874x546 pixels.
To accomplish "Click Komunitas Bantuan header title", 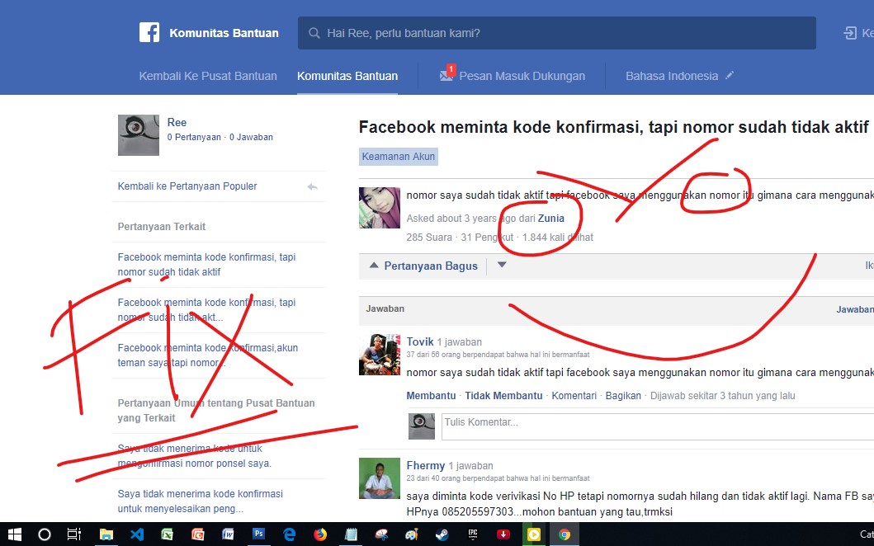I will coord(224,33).
